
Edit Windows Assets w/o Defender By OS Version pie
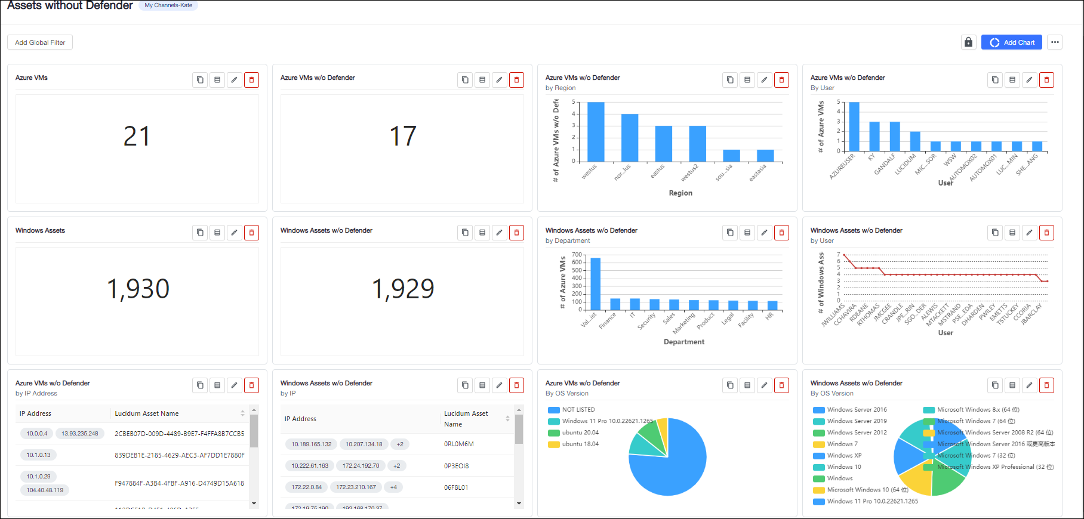tap(1030, 385)
